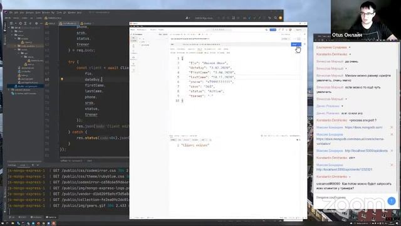
Task: Open APIs in the Postman sidebar
Action: 133,46
